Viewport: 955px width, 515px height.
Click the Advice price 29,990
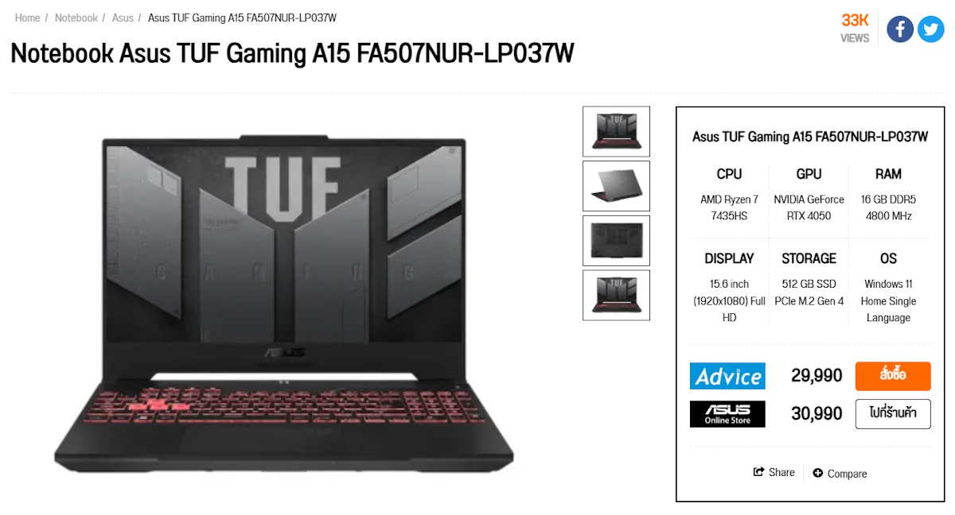pos(817,375)
